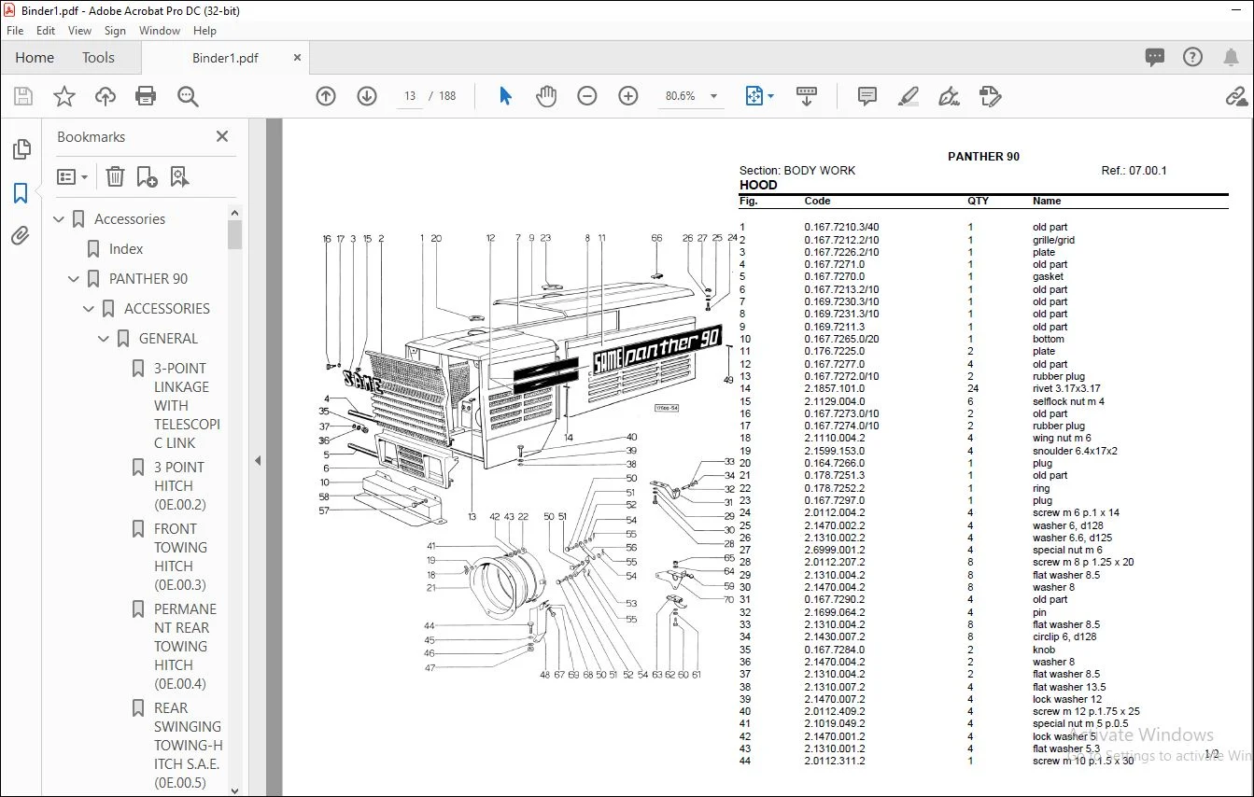Viewport: 1254px width, 797px height.
Task: Open the 3 POINT HITCH (0E.00.2) bookmark
Action: (179, 486)
